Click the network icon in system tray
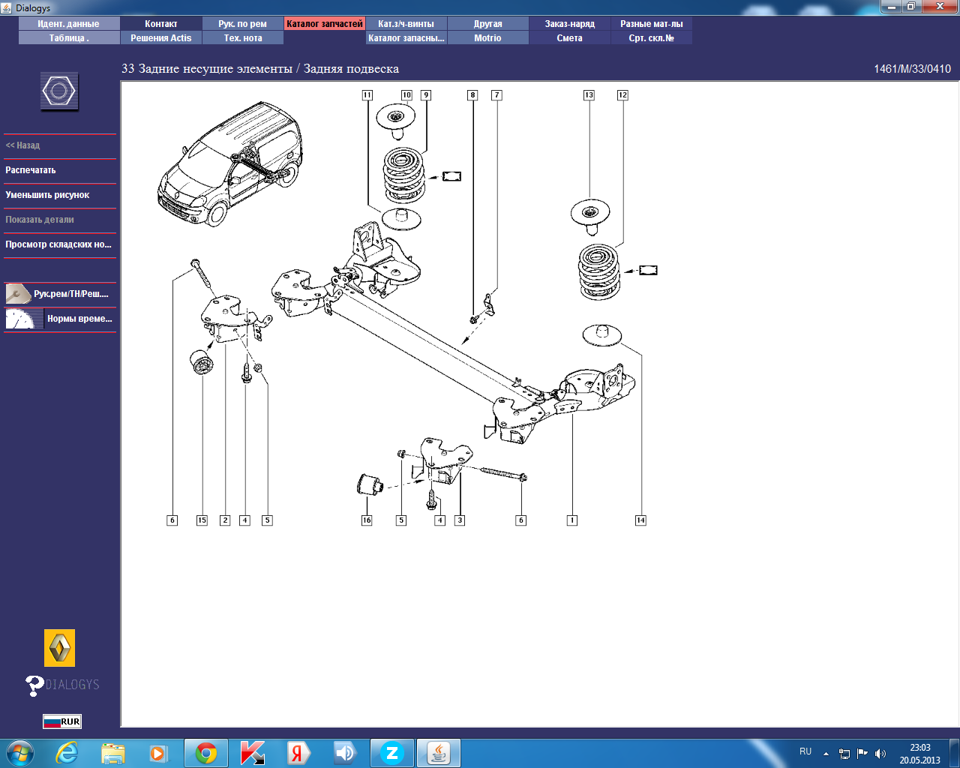 (x=844, y=754)
